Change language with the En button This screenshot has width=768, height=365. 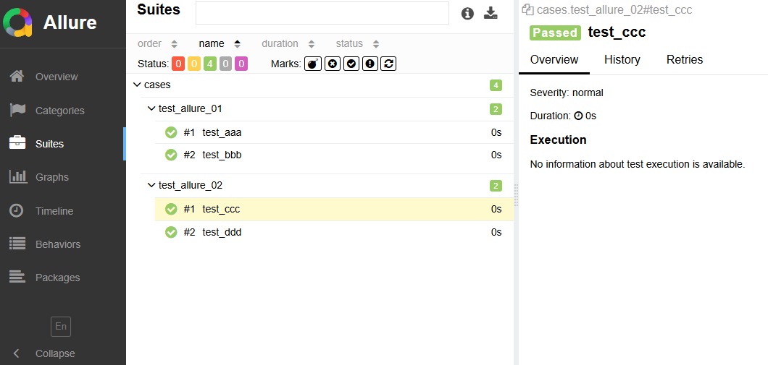61,327
